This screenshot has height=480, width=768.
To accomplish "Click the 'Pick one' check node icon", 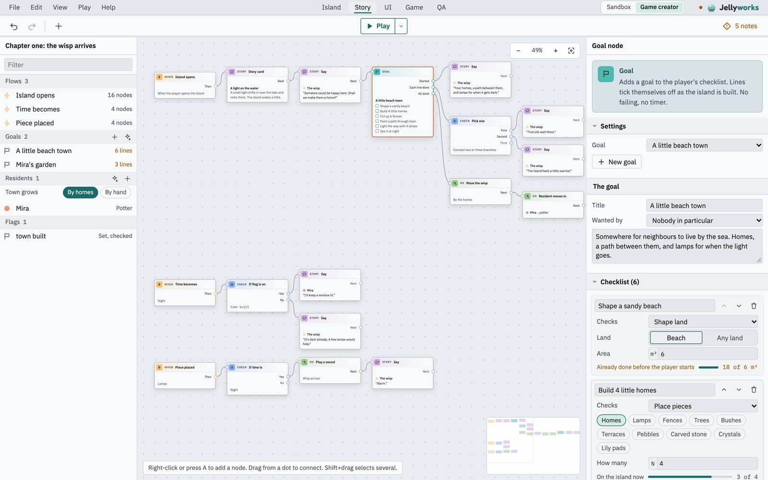I will pyautogui.click(x=455, y=121).
